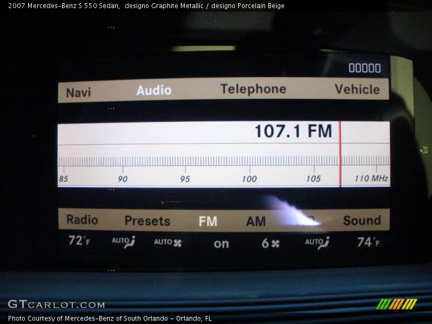The width and height of the screenshot is (432, 324).
Task: Tune to 85 on frequency scale
Action: pyautogui.click(x=63, y=179)
